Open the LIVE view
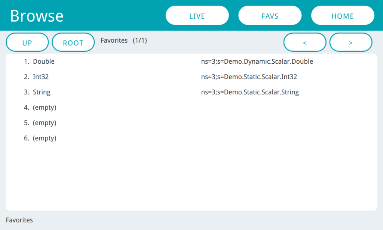Viewport: 383px width, 230px height. pyautogui.click(x=197, y=15)
